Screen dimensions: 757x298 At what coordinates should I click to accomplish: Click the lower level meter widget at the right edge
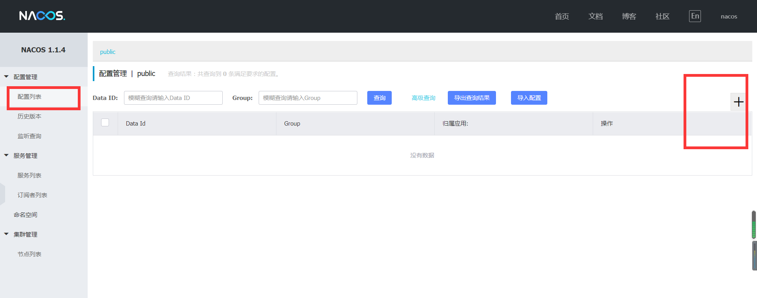pyautogui.click(x=754, y=255)
